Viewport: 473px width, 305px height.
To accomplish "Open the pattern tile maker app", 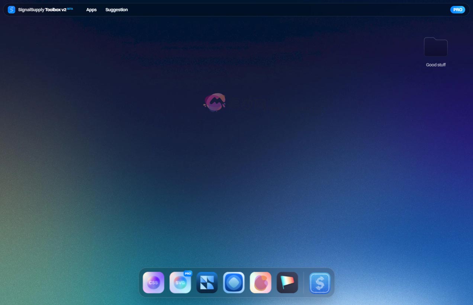I will click(207, 282).
